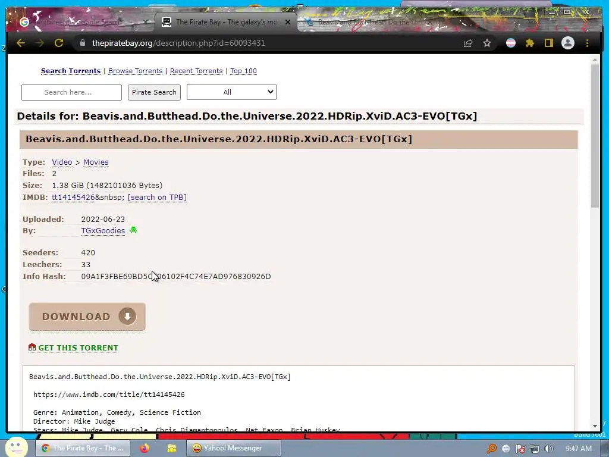Screen dimensions: 609x457
Task: Click the upload date 2022-06-23
Action: click(103, 219)
